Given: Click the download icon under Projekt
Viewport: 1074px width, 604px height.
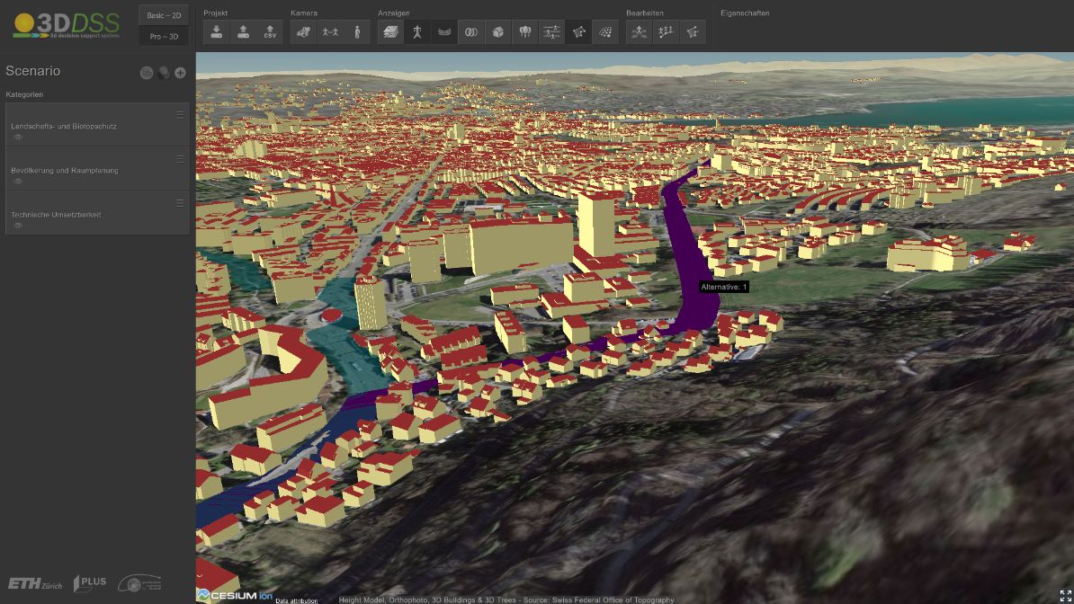Looking at the screenshot, I should pos(217,32).
